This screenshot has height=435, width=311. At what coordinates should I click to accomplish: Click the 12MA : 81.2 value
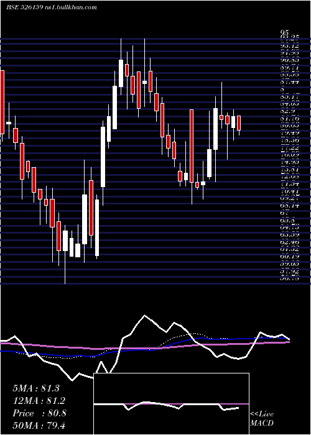(39, 401)
